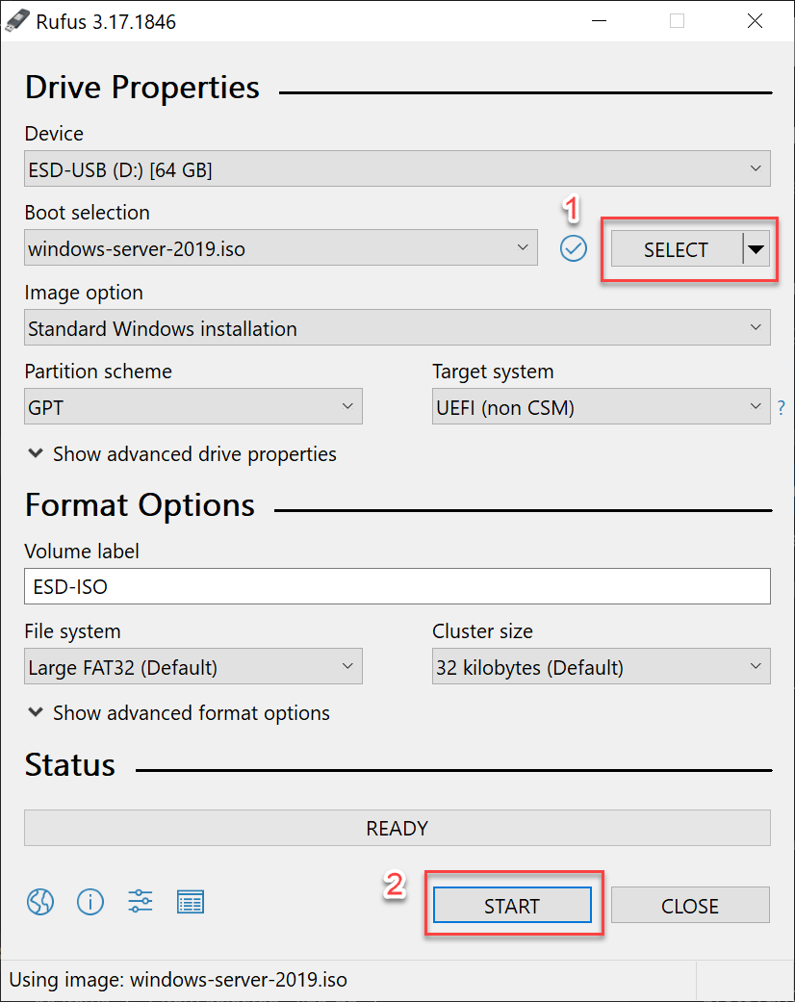Show the log window icon

[x=191, y=902]
